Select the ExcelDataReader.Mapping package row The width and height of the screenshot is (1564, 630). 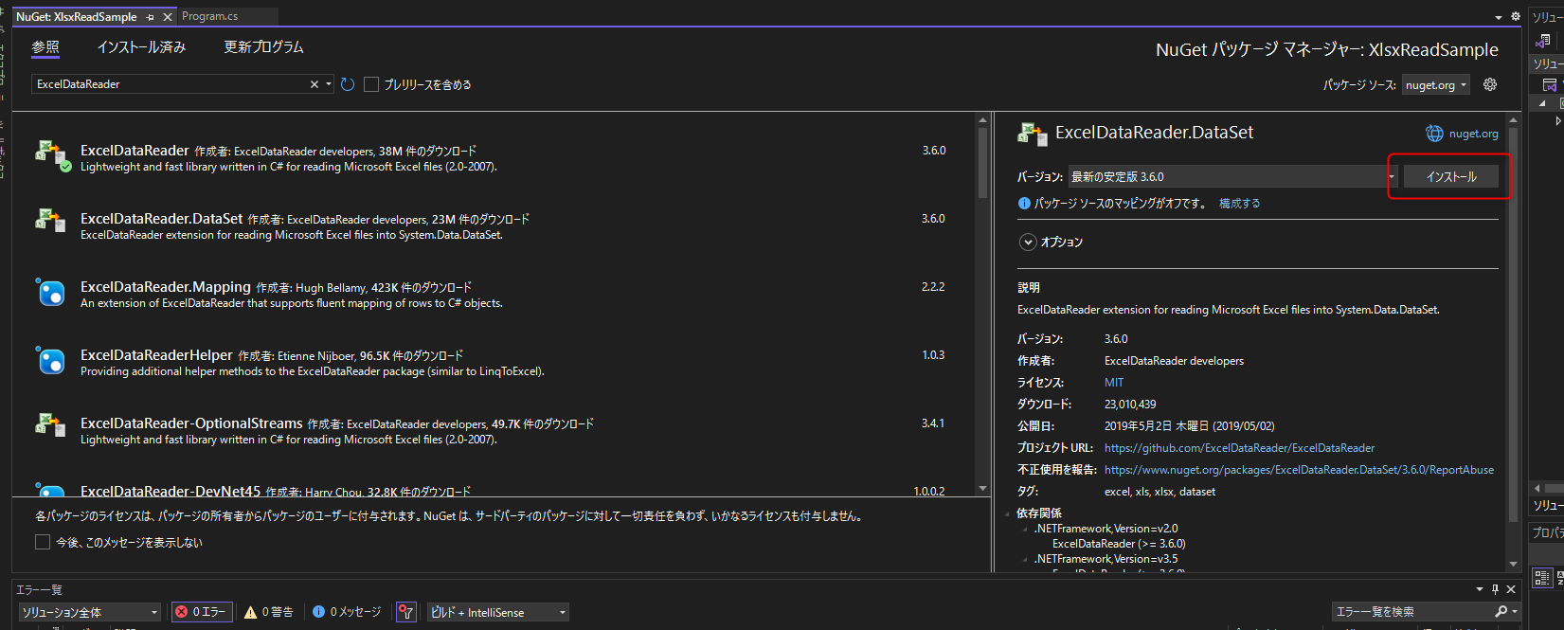pyautogui.click(x=494, y=294)
